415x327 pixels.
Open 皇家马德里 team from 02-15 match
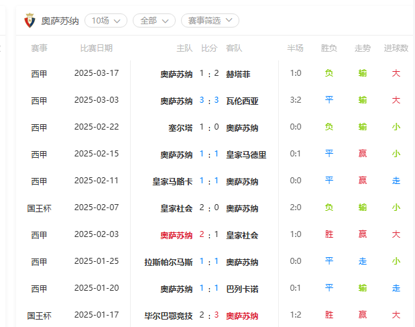pos(246,154)
